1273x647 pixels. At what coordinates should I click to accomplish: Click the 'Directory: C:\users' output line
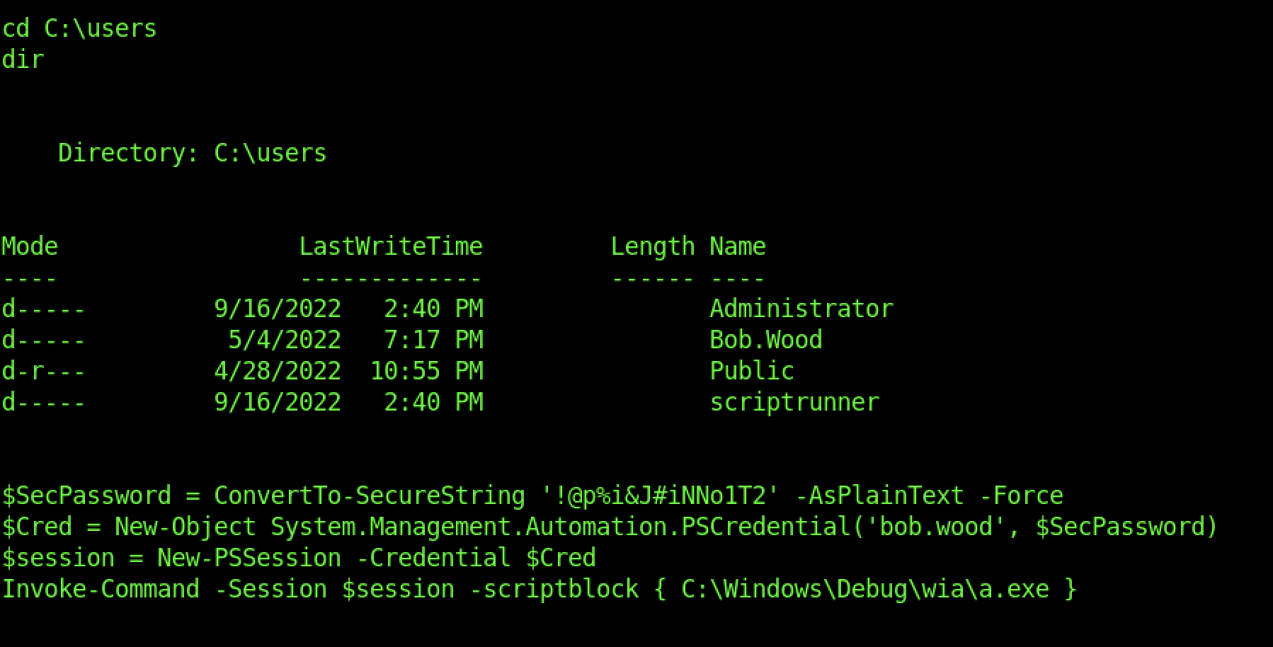click(x=192, y=153)
